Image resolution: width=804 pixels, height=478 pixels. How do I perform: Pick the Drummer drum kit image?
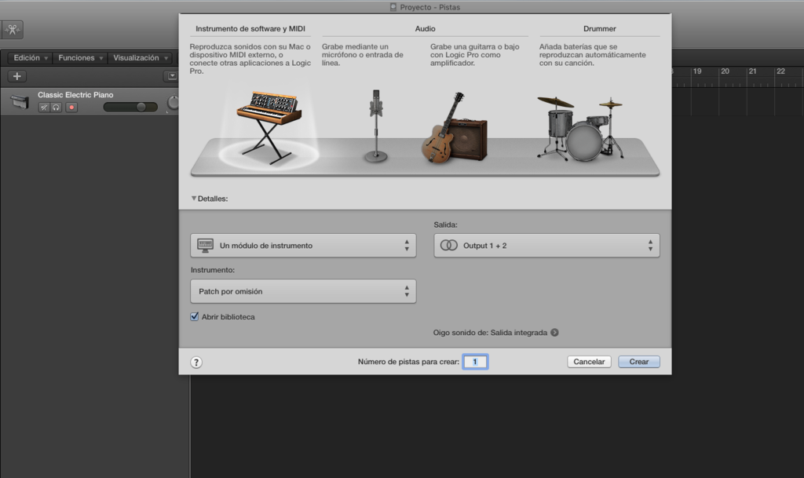[x=580, y=129]
